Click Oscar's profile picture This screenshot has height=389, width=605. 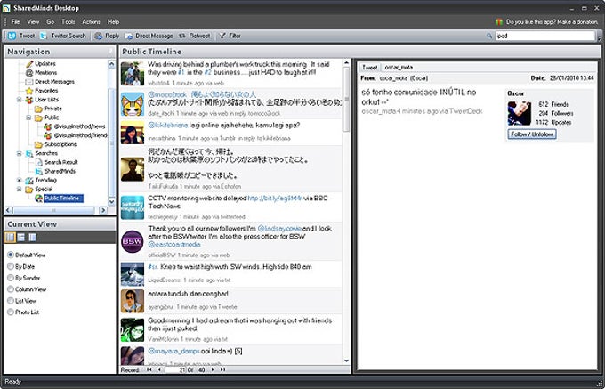[x=519, y=113]
